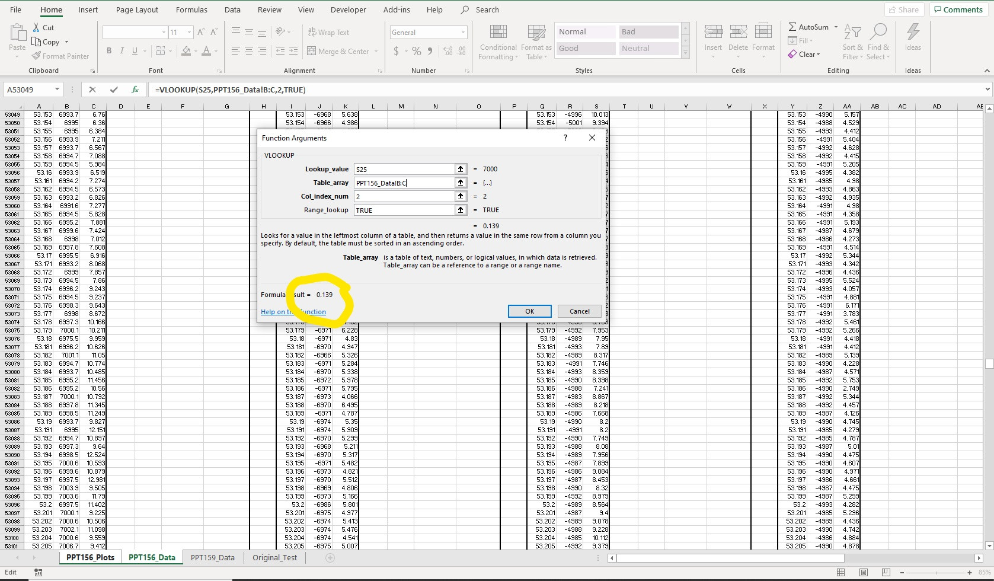This screenshot has width=994, height=581.
Task: Collapse the ribbon with the caret
Action: tap(987, 71)
